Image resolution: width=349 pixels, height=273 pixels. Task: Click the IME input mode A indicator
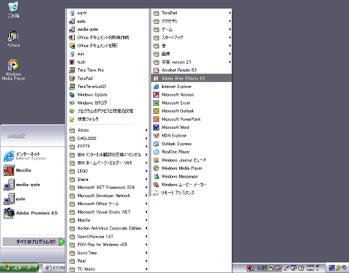click(x=258, y=268)
